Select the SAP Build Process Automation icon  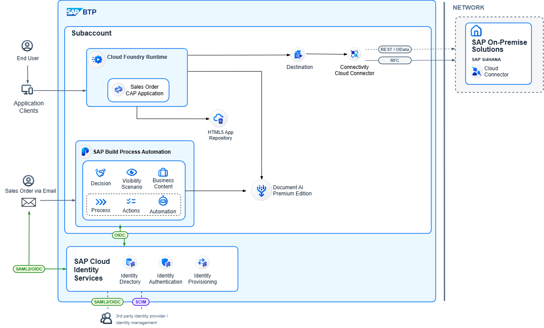point(85,151)
